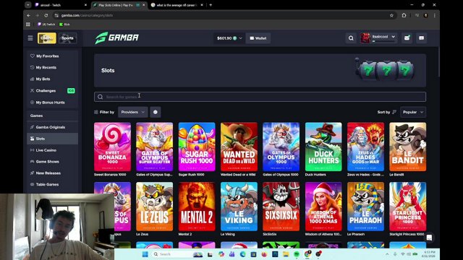
Task: Switch to the Sports tab
Action: (67, 38)
